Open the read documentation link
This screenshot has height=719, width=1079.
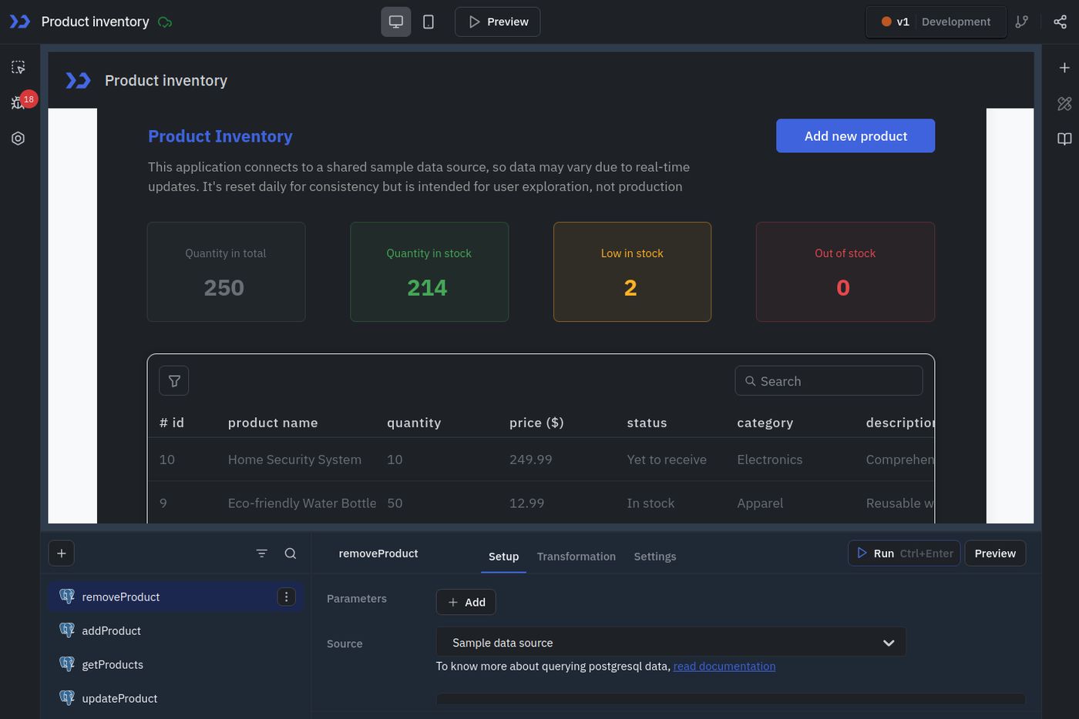pyautogui.click(x=724, y=667)
